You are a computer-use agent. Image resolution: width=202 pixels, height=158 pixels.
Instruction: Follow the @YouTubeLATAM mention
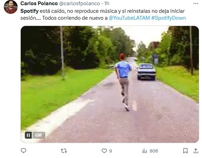pos(129,18)
